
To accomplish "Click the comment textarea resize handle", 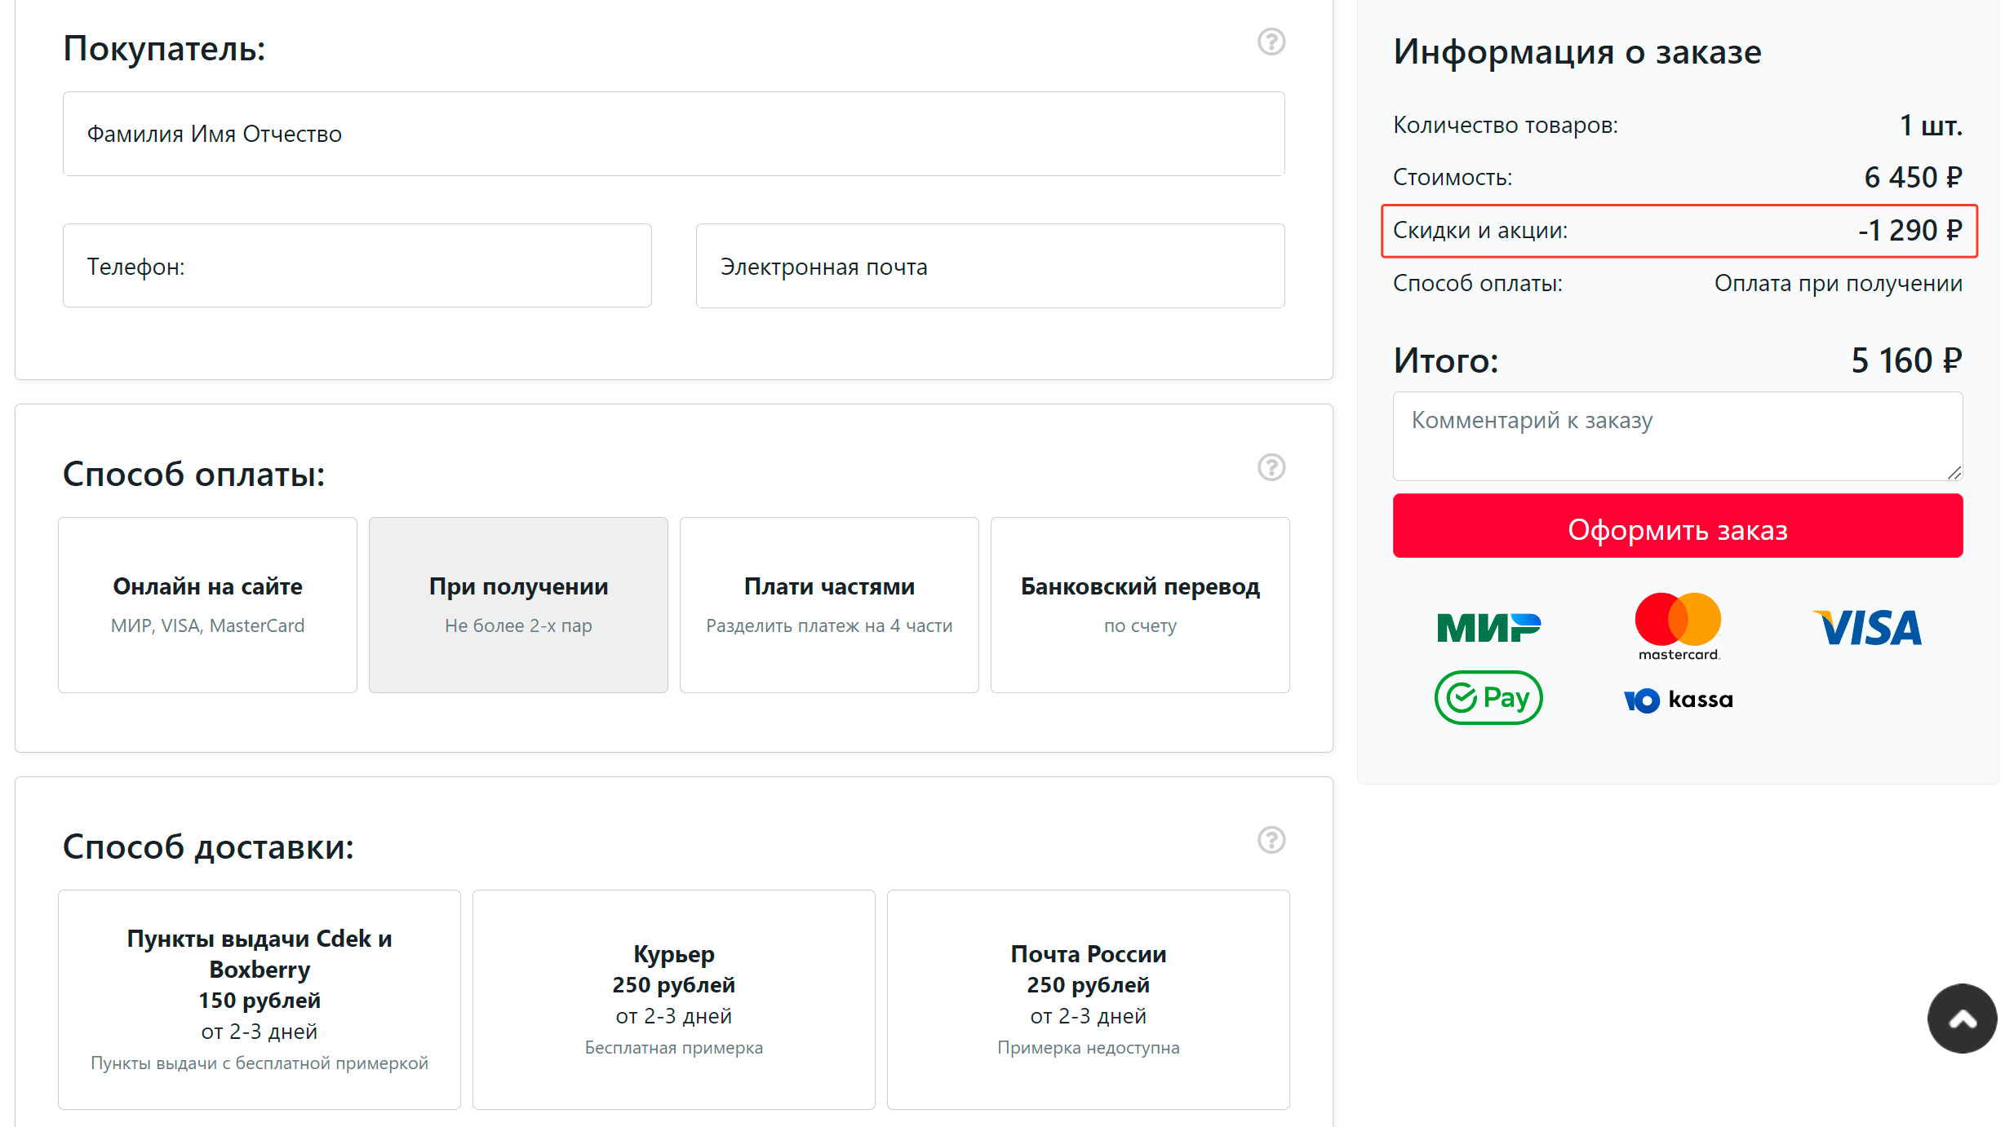I will [1954, 472].
